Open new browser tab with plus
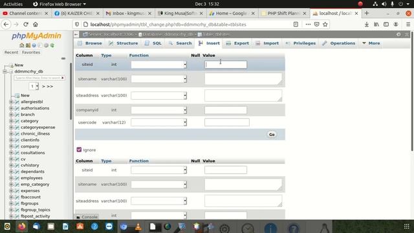Viewport: 414px width, 233px height. tap(367, 13)
